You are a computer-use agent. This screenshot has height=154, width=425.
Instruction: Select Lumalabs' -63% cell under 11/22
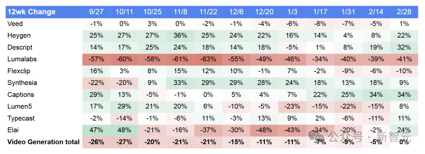pyautogui.click(x=208, y=59)
